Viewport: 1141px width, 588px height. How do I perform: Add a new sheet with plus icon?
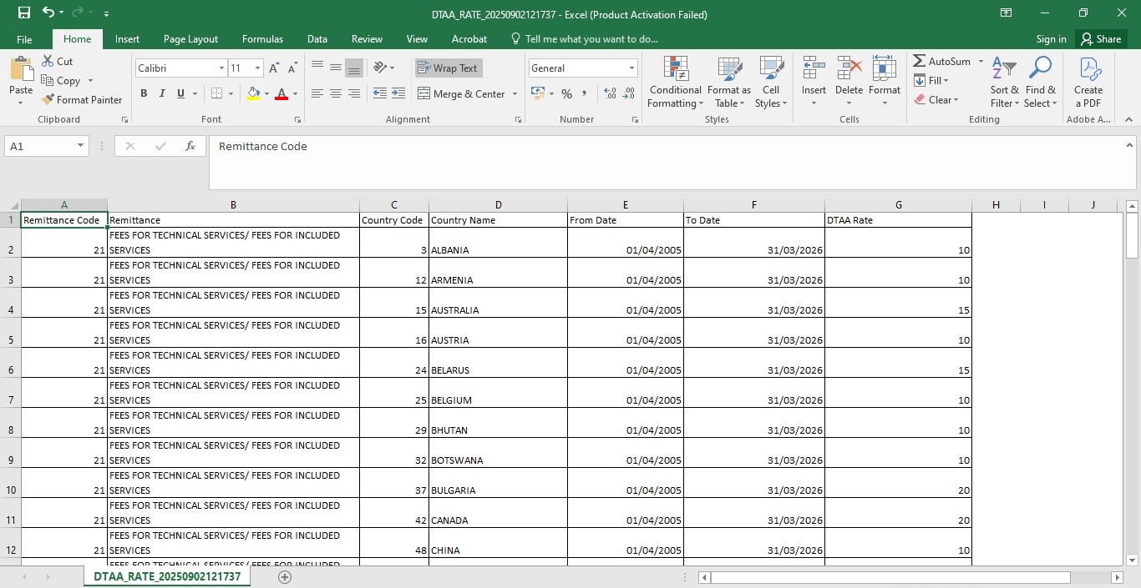285,577
